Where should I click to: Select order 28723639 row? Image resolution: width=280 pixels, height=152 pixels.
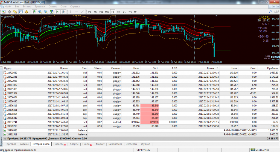pos(12,73)
